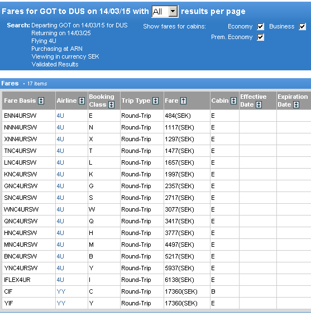Select fare basis KNC4URSW
The image size is (311, 316).
20,174
